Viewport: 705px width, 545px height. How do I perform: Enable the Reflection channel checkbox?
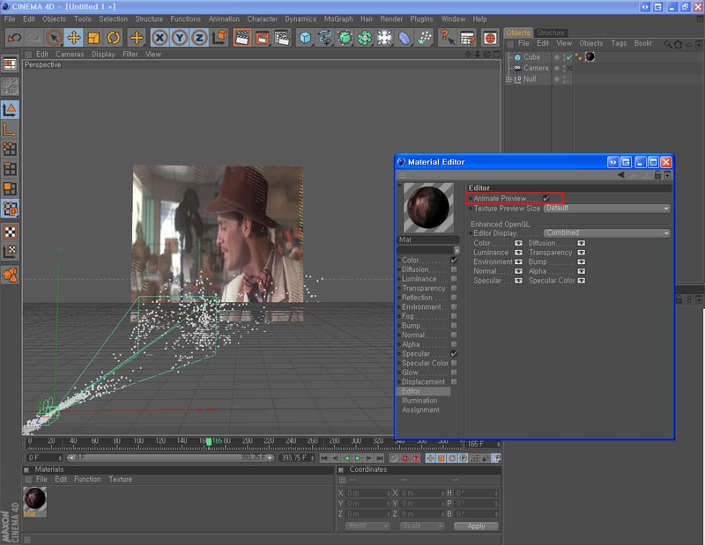pyautogui.click(x=454, y=298)
